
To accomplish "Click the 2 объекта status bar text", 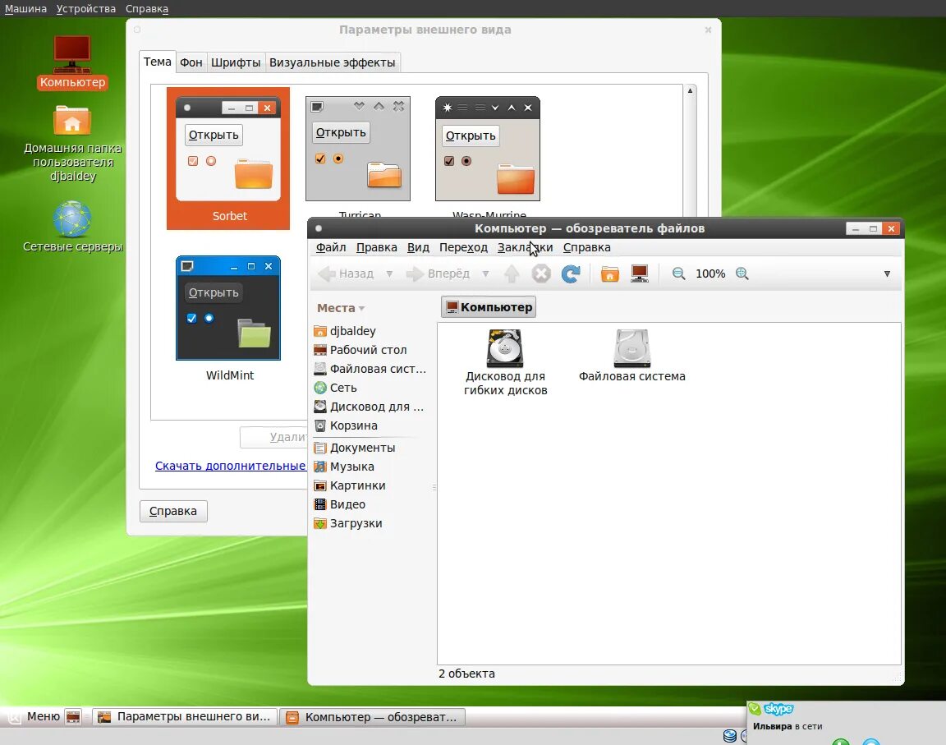I will [x=466, y=674].
